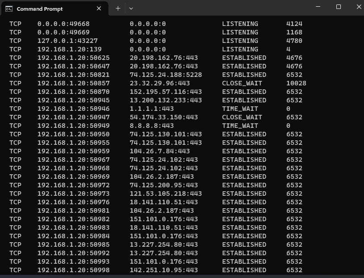Click remote address 121.53.105.218:443

[x=166, y=194]
